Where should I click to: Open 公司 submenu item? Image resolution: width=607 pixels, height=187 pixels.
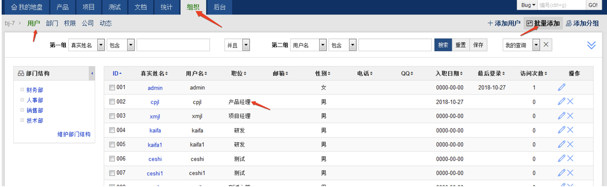(x=88, y=24)
